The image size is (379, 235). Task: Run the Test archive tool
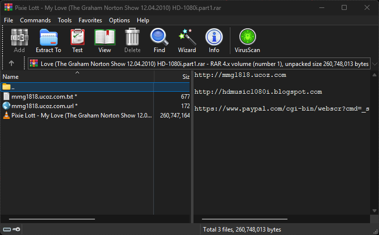pyautogui.click(x=78, y=37)
